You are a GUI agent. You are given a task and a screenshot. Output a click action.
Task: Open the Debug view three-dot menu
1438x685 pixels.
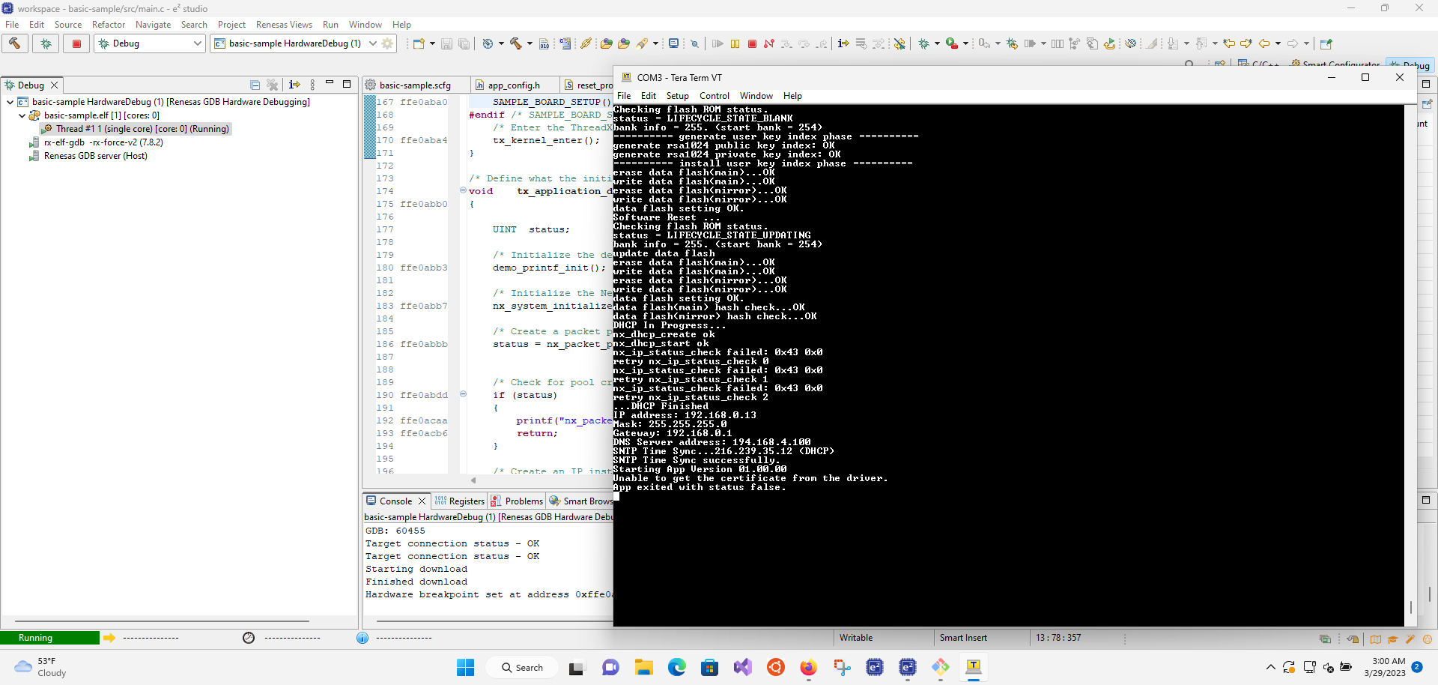tap(312, 85)
